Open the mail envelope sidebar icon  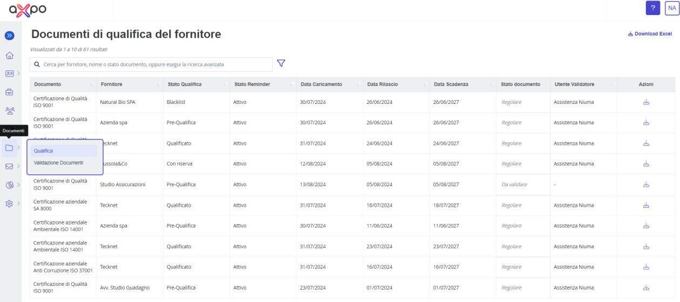pyautogui.click(x=9, y=166)
